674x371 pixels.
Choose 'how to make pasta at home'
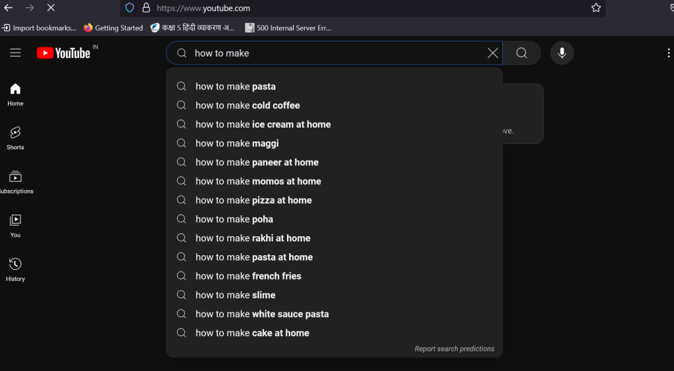(334, 257)
